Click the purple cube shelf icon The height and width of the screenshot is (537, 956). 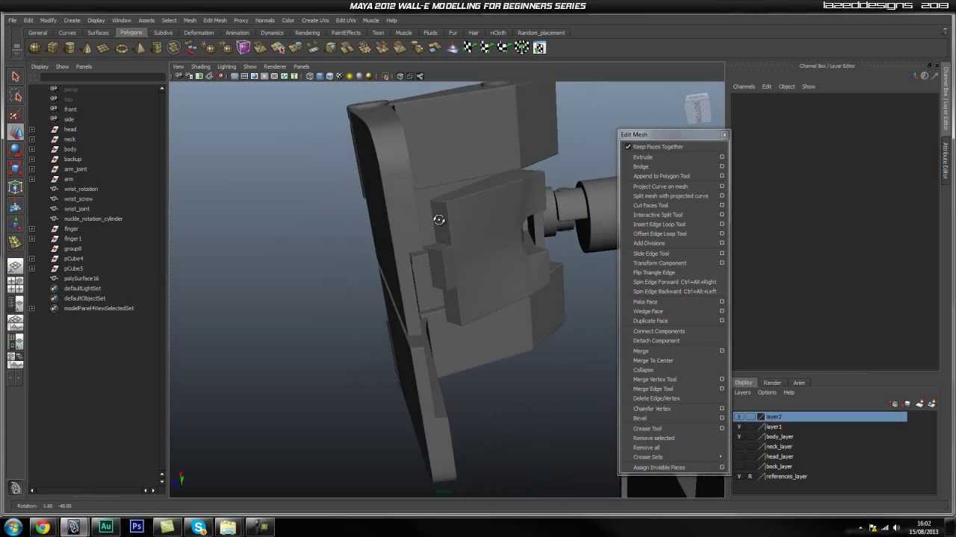pos(243,48)
